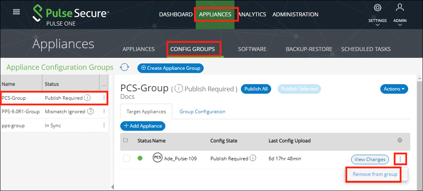This screenshot has height=191, width=423.
Task: Open three-dot menu for pps-group row
Action: tap(104, 125)
